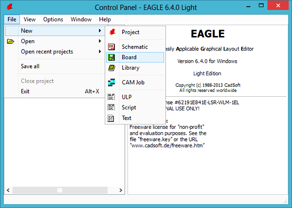This screenshot has height=208, width=292.
Task: Click the Schematic icon in the submenu
Action: coord(111,47)
